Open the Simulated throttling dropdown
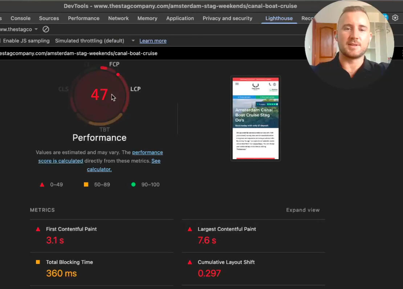The width and height of the screenshot is (403, 289). point(133,41)
